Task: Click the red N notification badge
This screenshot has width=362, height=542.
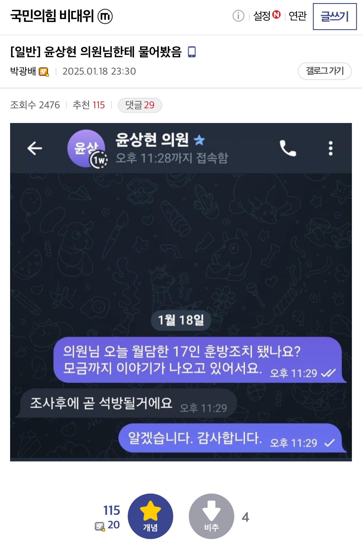Action: 276,14
